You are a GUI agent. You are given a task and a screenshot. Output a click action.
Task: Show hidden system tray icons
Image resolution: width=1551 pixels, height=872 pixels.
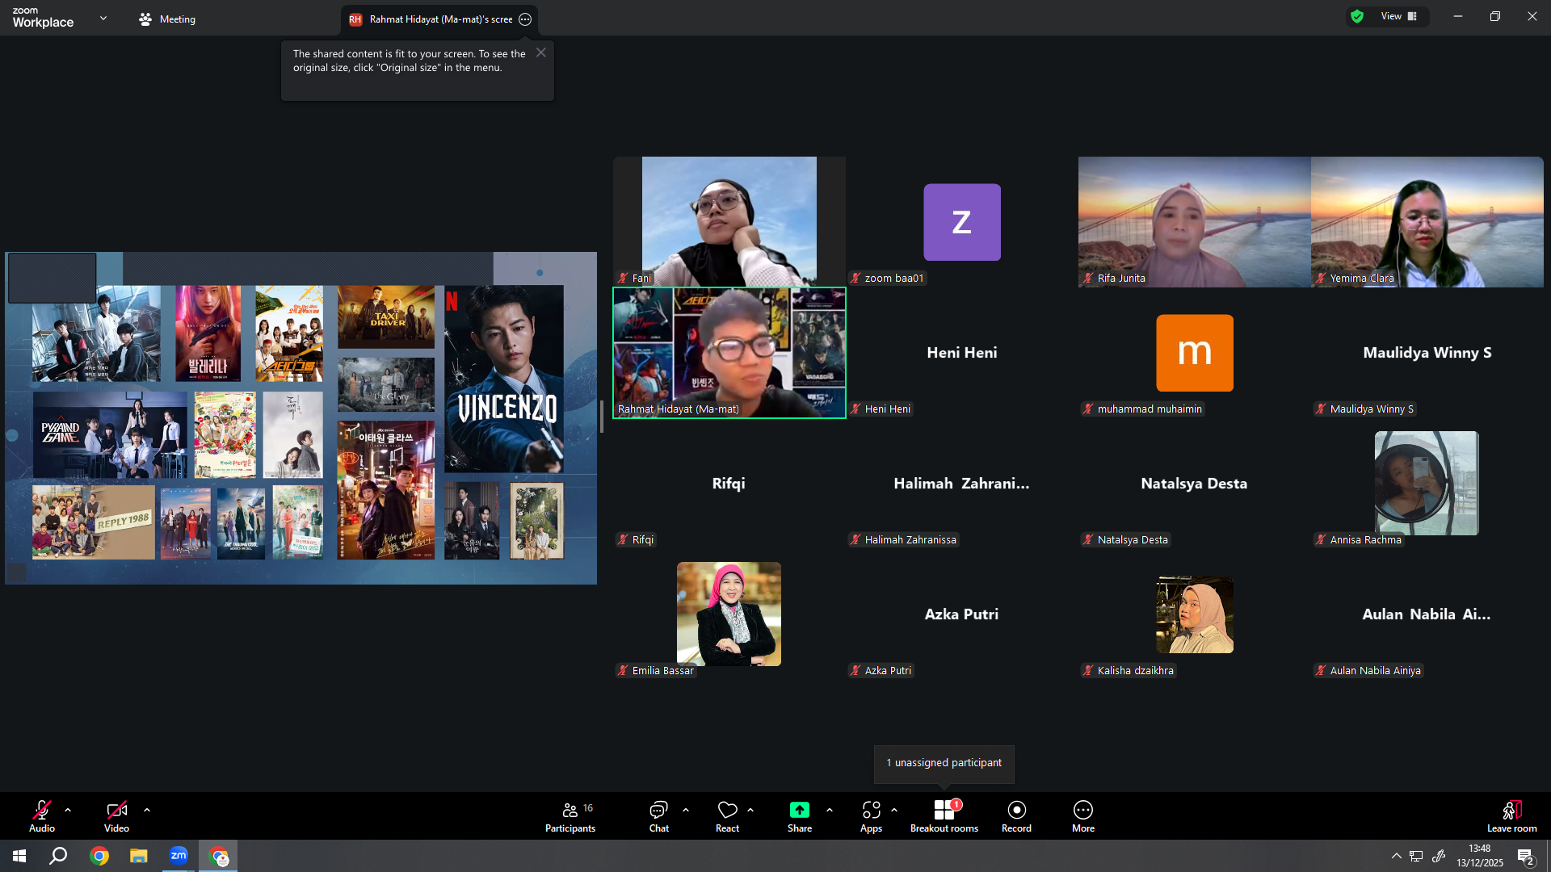(x=1396, y=856)
